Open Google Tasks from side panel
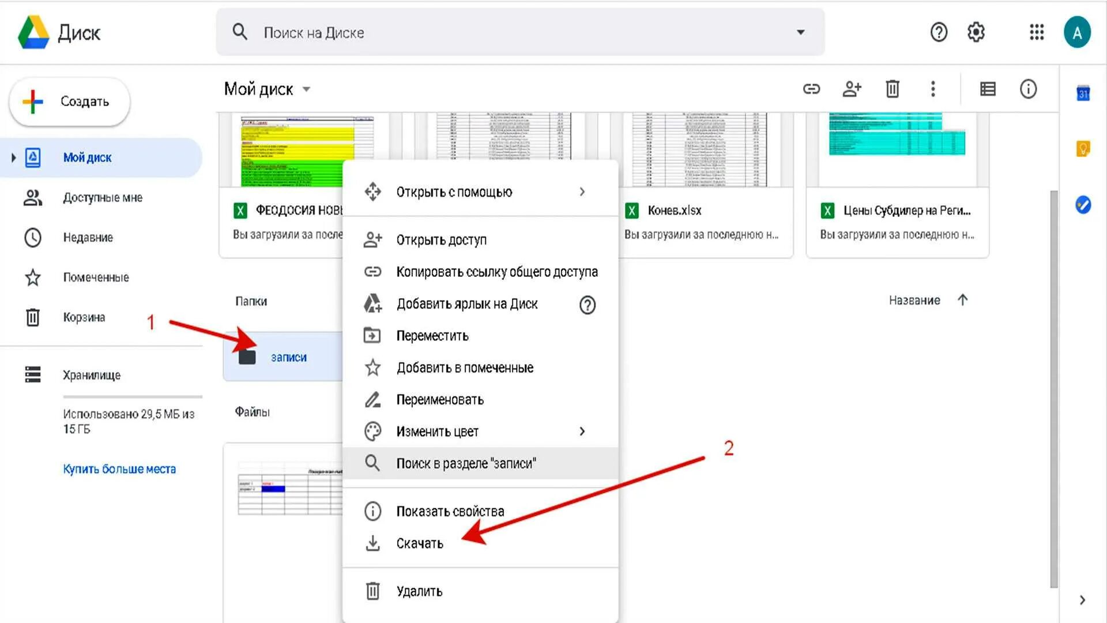Screen dimensions: 1107x623 1083,204
